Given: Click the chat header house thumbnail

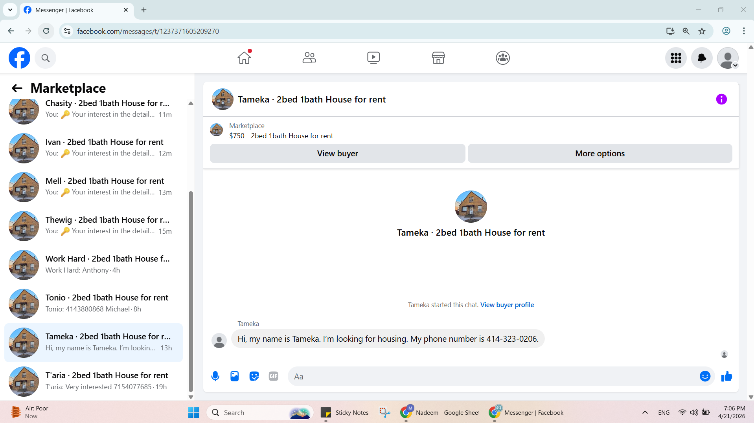Looking at the screenshot, I should [x=223, y=99].
